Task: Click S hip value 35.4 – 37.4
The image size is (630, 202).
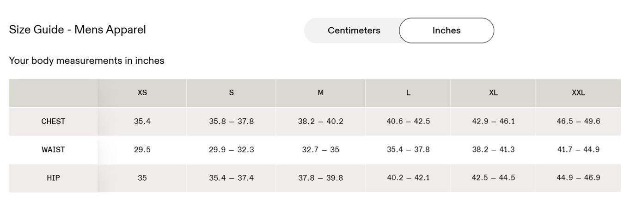Action: 231,178
